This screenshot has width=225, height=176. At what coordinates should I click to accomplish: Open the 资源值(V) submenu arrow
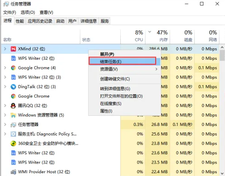156,69
